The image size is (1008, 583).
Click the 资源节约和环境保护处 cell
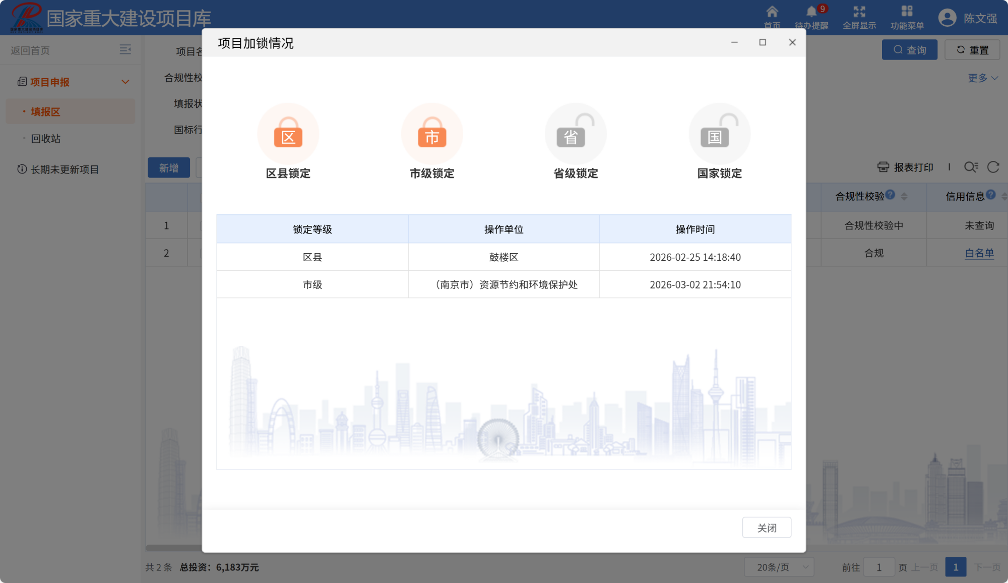coord(503,284)
